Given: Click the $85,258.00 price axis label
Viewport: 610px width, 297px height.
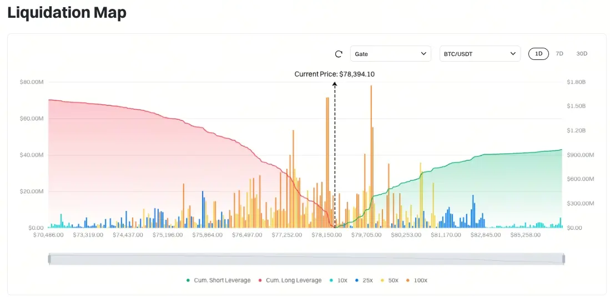Looking at the screenshot, I should coord(525,235).
